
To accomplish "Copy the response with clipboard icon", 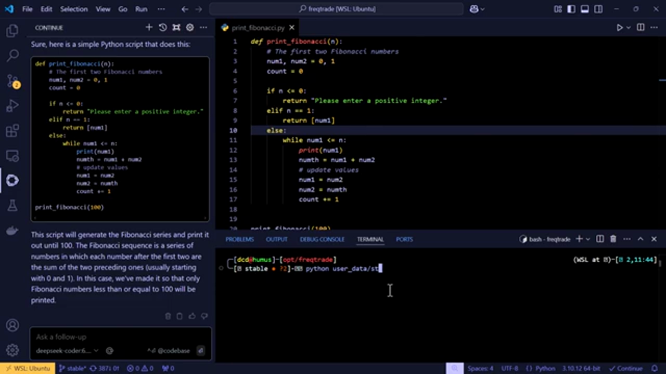I will pyautogui.click(x=180, y=316).
